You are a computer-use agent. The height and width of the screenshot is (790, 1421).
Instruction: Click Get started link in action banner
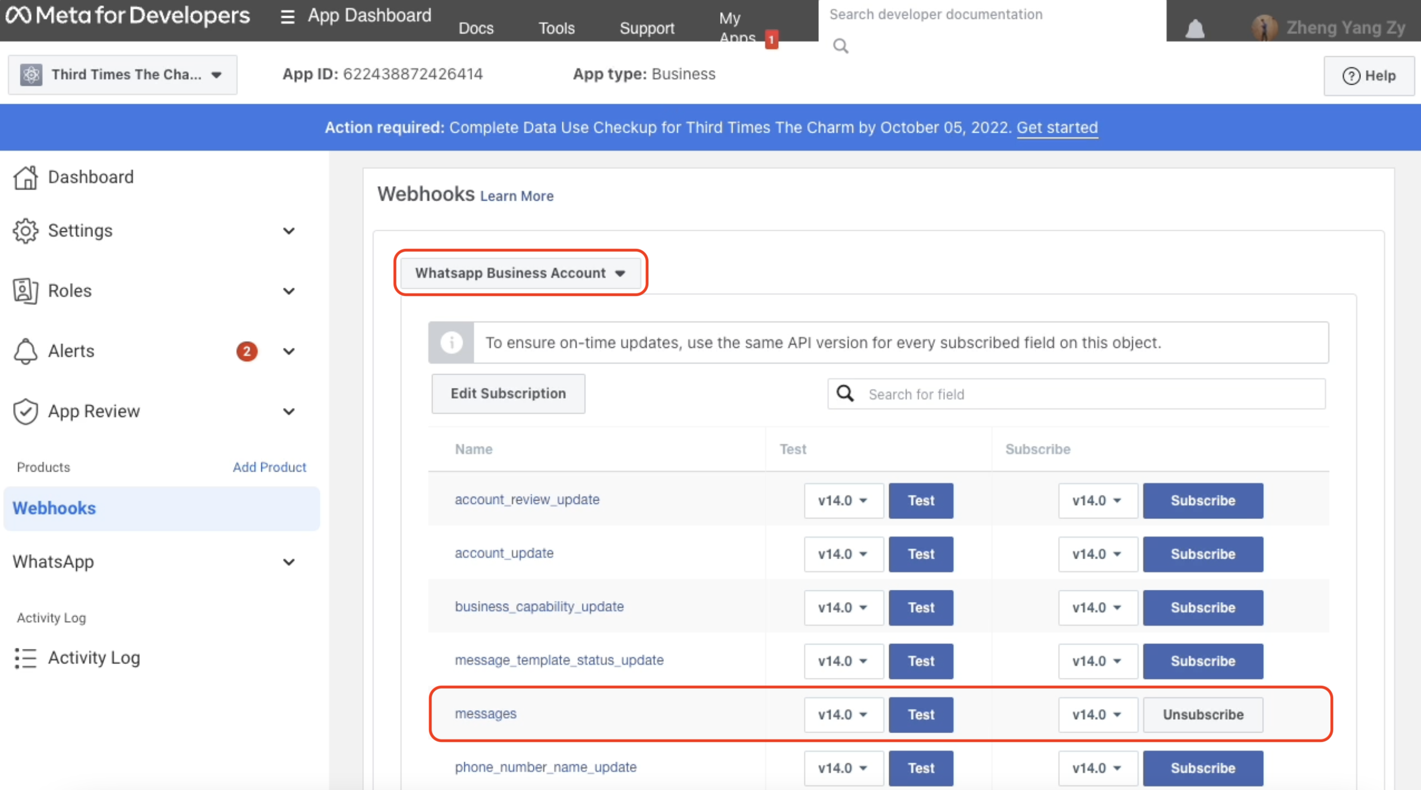1056,127
